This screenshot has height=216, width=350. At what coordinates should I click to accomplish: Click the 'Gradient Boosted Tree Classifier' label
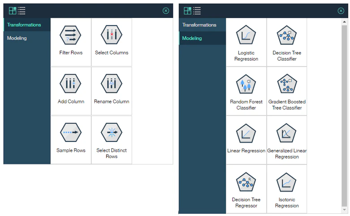pos(287,105)
